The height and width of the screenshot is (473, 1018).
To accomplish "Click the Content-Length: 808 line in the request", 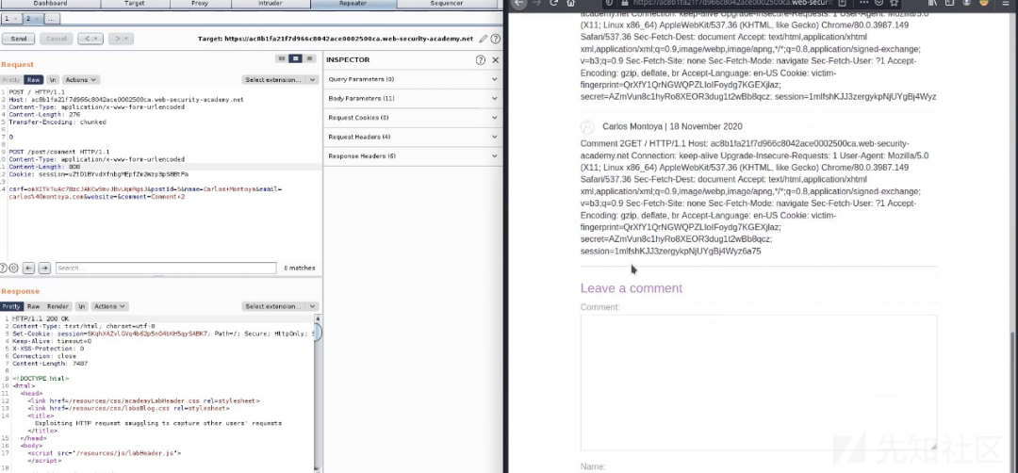I will [x=44, y=167].
